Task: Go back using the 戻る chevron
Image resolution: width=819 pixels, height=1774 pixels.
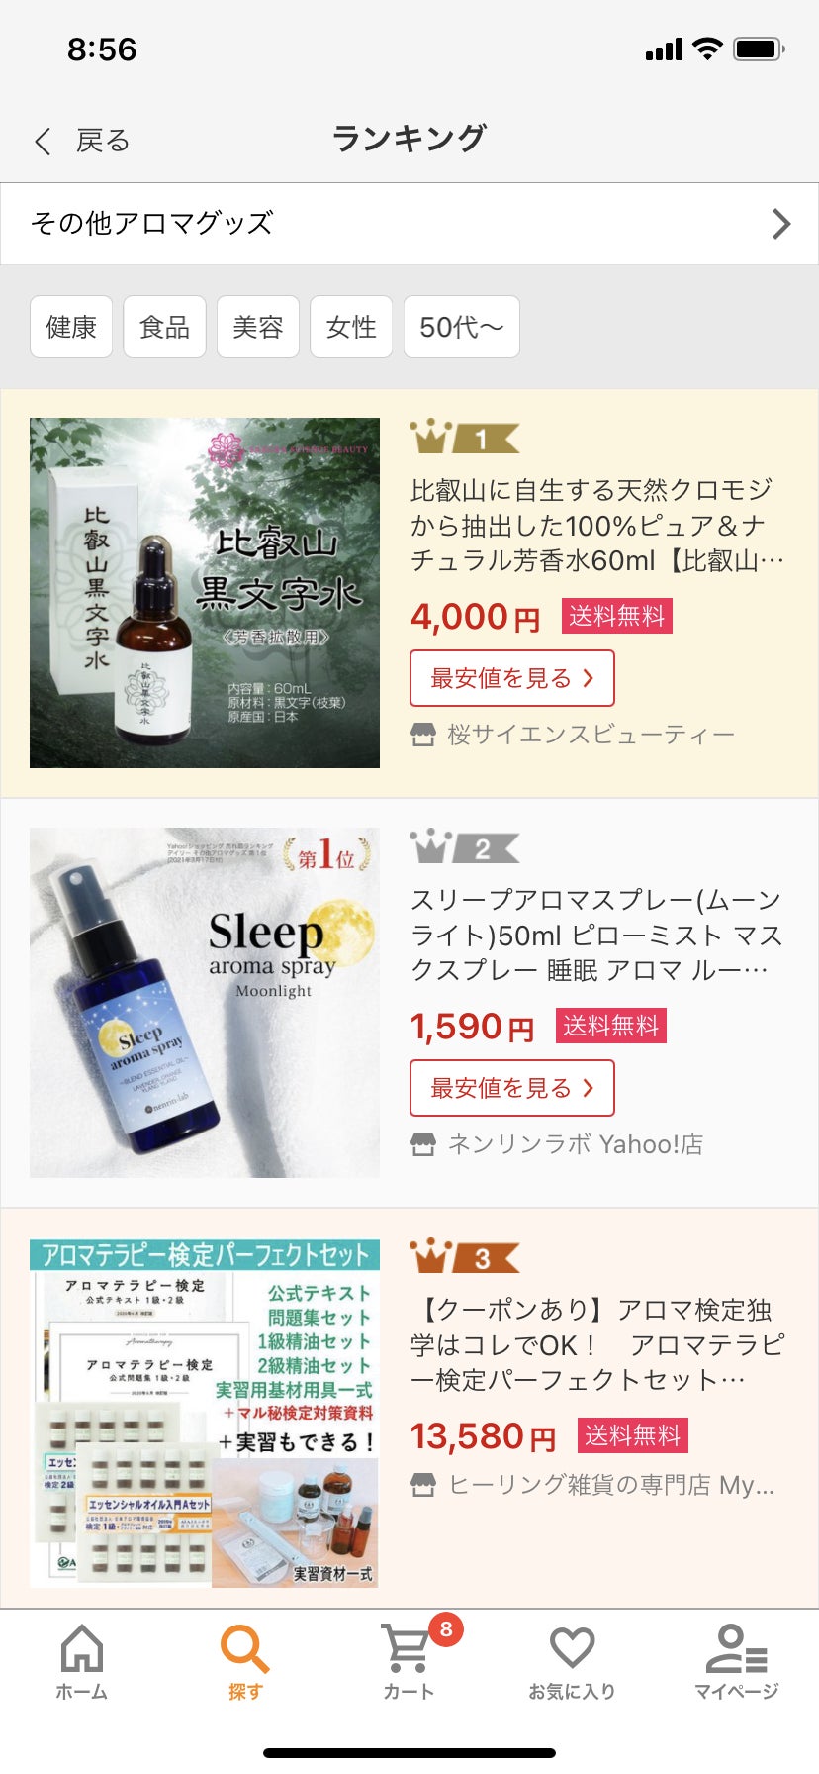Action: click(x=43, y=141)
